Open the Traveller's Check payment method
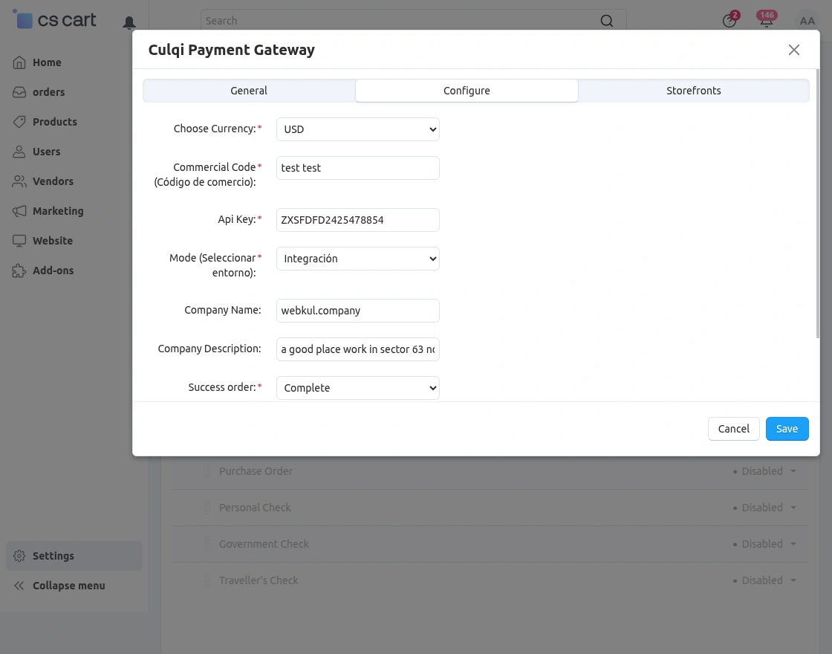The height and width of the screenshot is (654, 832). click(259, 580)
